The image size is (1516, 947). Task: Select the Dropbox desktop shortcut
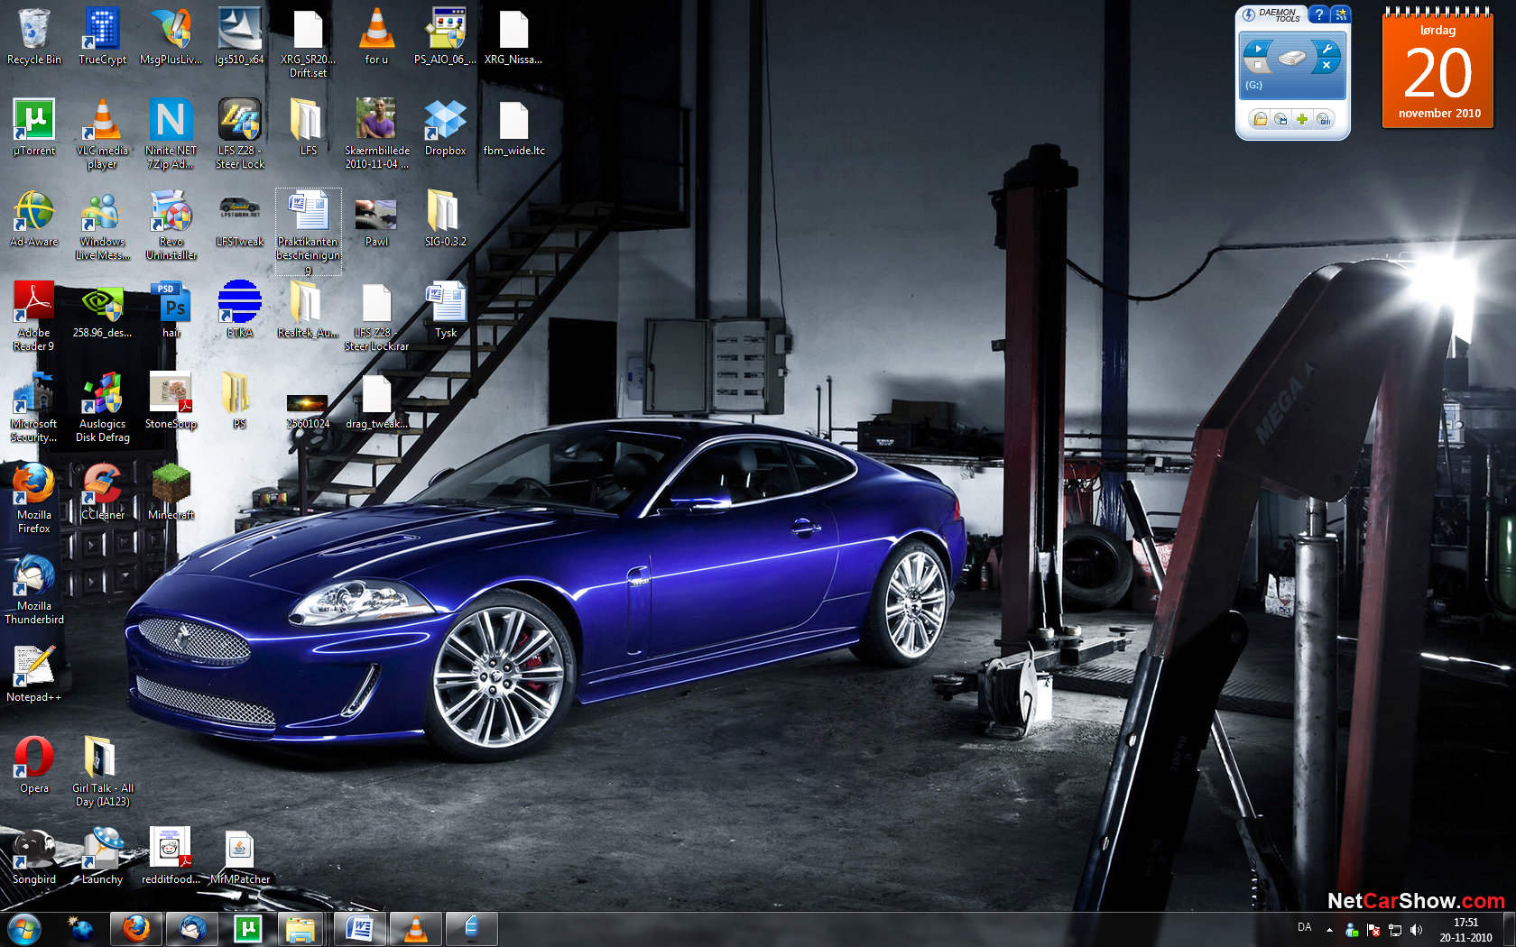point(445,128)
